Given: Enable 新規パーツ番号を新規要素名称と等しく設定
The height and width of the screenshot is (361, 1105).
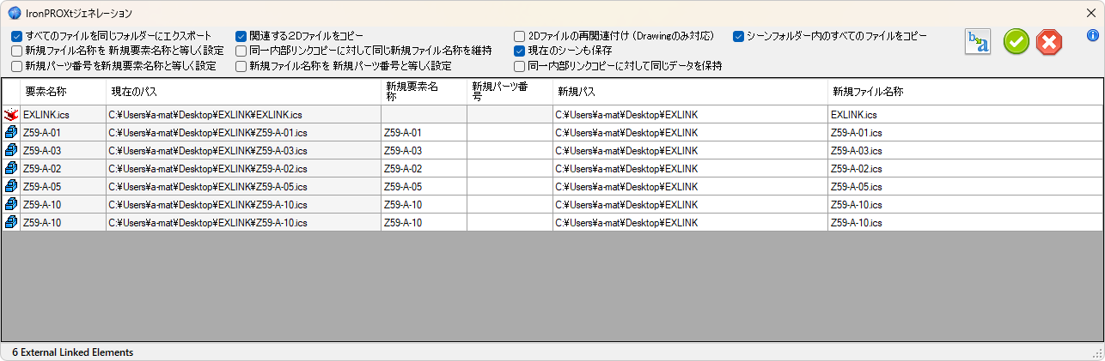Looking at the screenshot, I should (x=17, y=66).
